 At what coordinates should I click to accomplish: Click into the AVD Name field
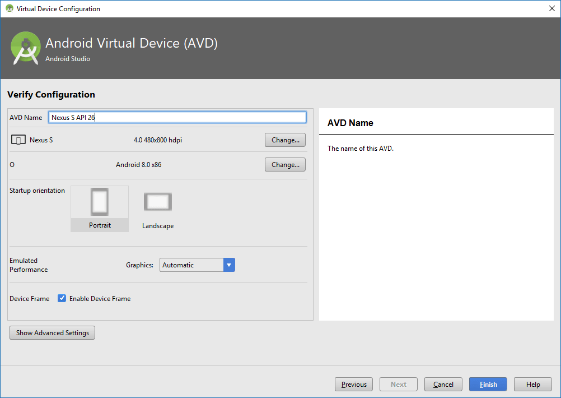point(177,117)
